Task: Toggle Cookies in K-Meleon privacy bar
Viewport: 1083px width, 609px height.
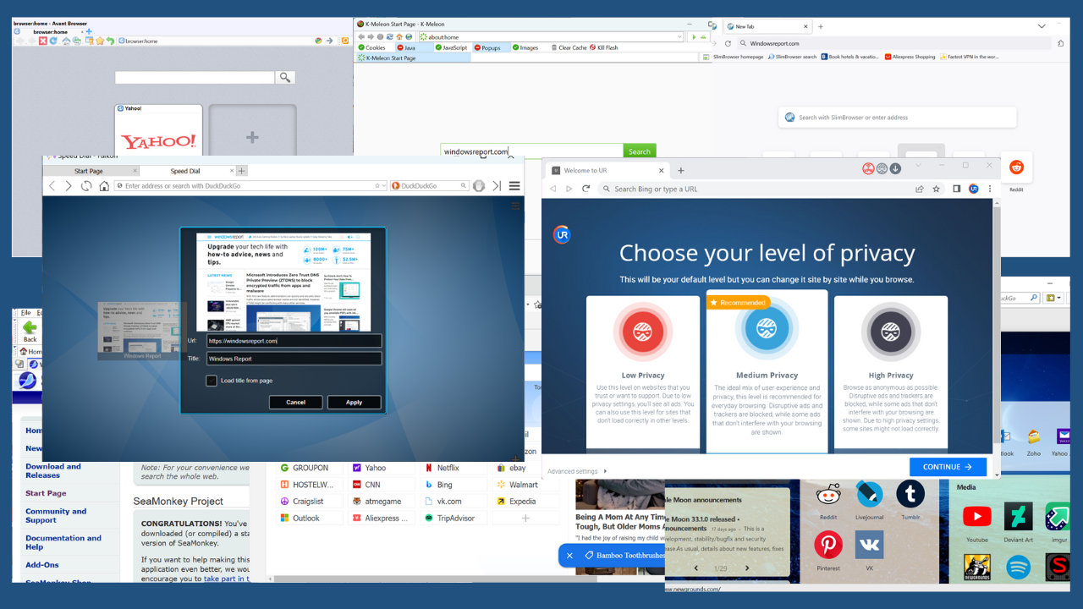Action: point(372,47)
